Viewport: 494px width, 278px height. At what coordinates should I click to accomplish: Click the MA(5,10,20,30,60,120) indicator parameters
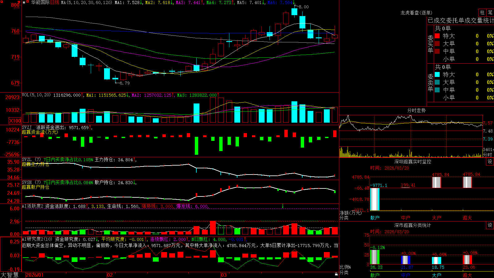87,2
